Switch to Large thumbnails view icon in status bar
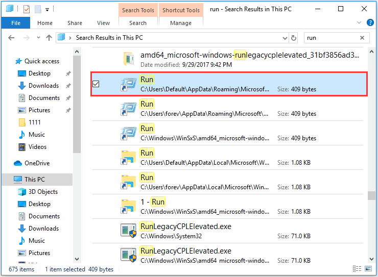This screenshot has width=378, height=277. click(368, 269)
